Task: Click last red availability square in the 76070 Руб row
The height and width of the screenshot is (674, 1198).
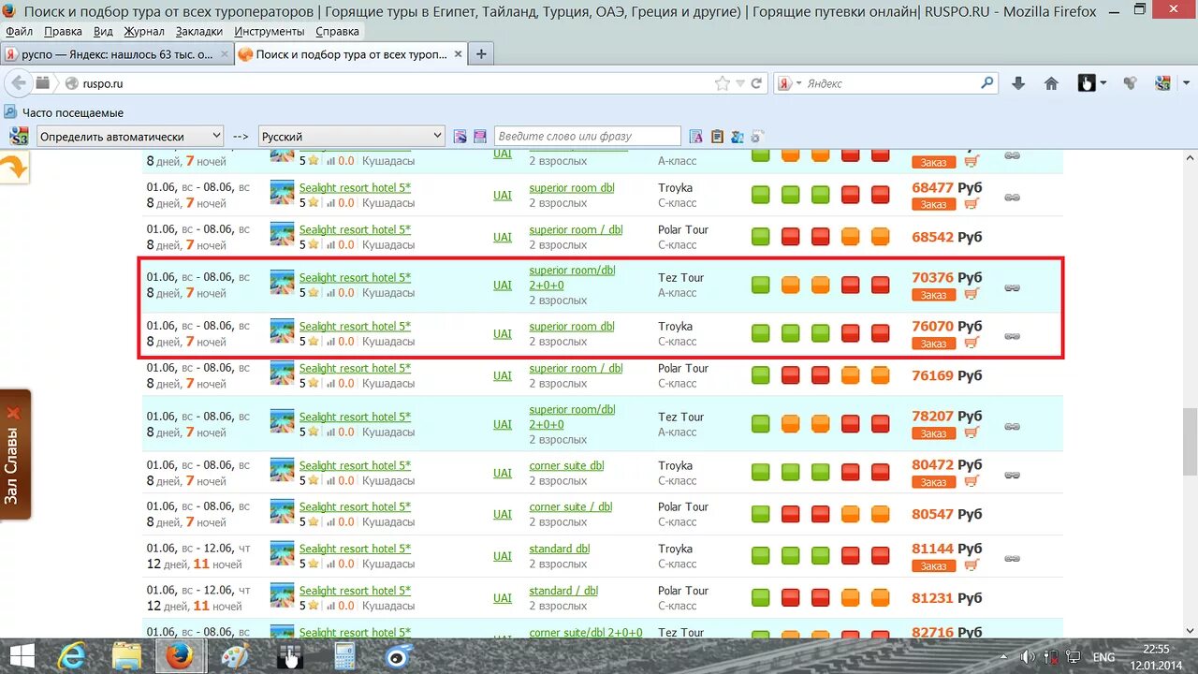Action: [x=880, y=333]
